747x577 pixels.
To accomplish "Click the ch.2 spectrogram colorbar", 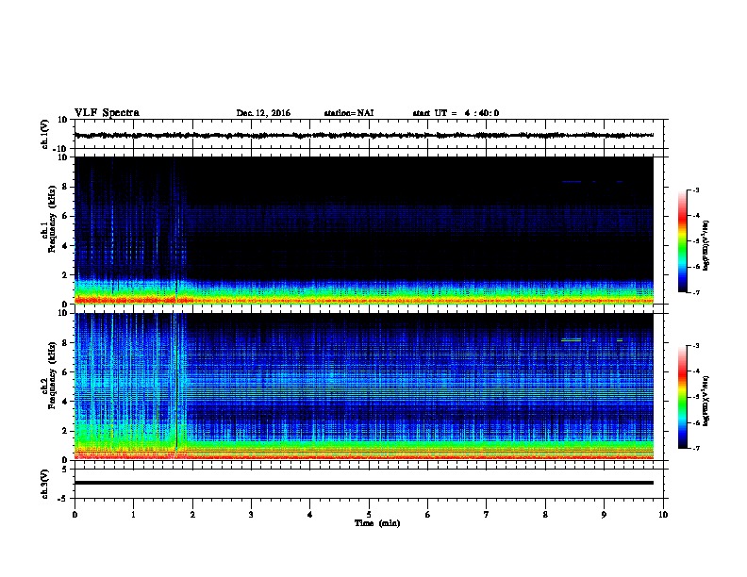I will tap(683, 397).
